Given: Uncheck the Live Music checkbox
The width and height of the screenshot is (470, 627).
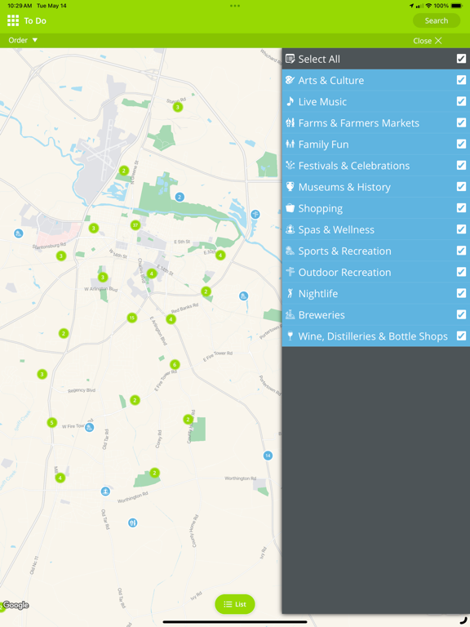Looking at the screenshot, I should [461, 101].
